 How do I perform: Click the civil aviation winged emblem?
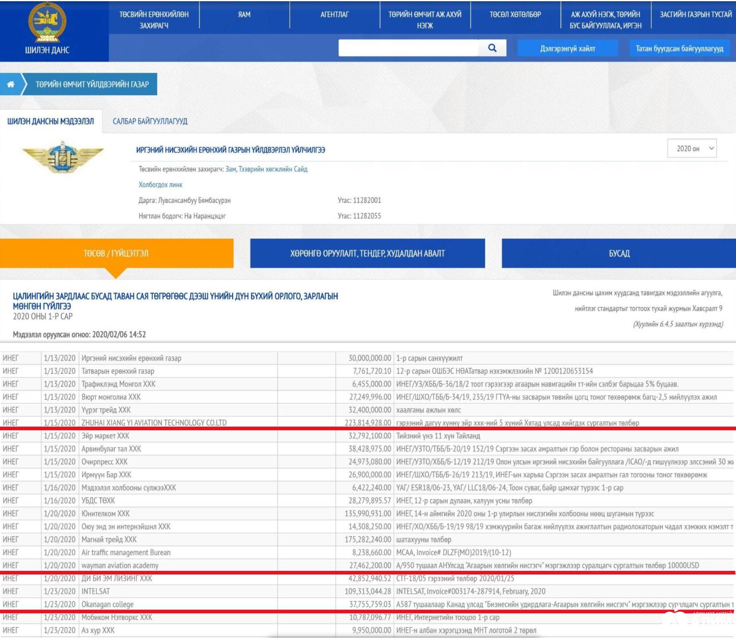pyautogui.click(x=63, y=157)
